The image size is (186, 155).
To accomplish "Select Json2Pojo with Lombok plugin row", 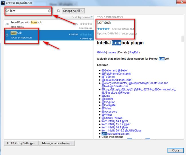I will coord(49,25).
